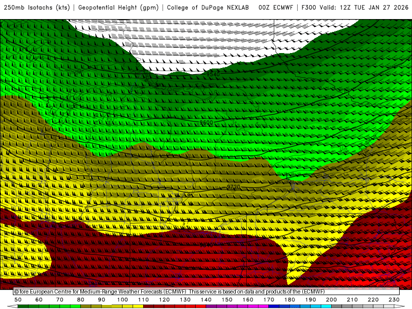Click the ECMWF copyright notice text
Image resolution: width=412 pixels, height=309 pixels.
(169, 291)
